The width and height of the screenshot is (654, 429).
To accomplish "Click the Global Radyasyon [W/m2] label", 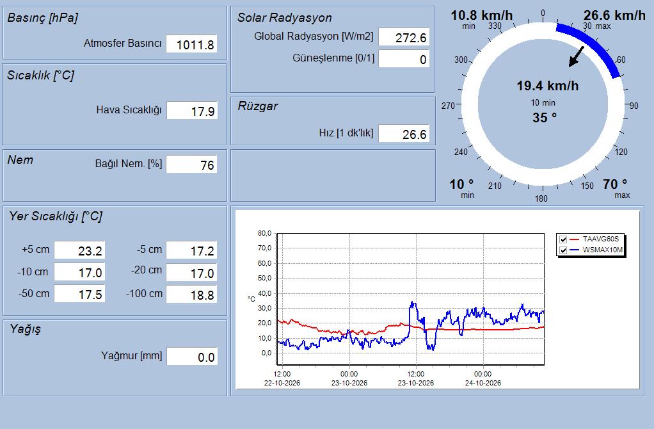I will click(314, 36).
